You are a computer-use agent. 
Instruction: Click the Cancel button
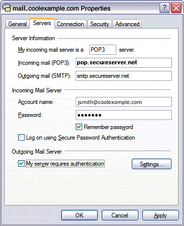pyautogui.click(x=120, y=215)
